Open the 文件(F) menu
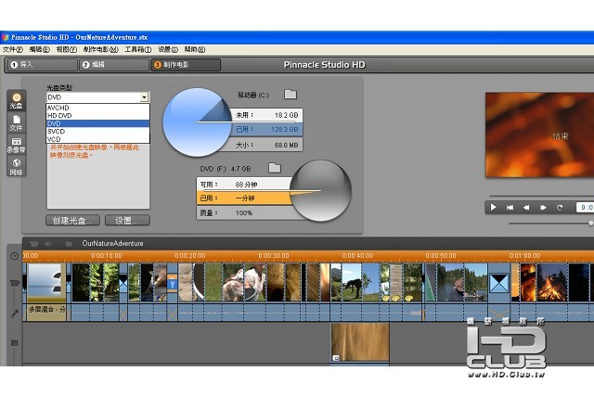Viewport: 594px width, 397px height. [12, 49]
